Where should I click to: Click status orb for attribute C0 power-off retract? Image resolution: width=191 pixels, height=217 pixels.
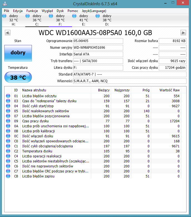click(x=8, y=141)
